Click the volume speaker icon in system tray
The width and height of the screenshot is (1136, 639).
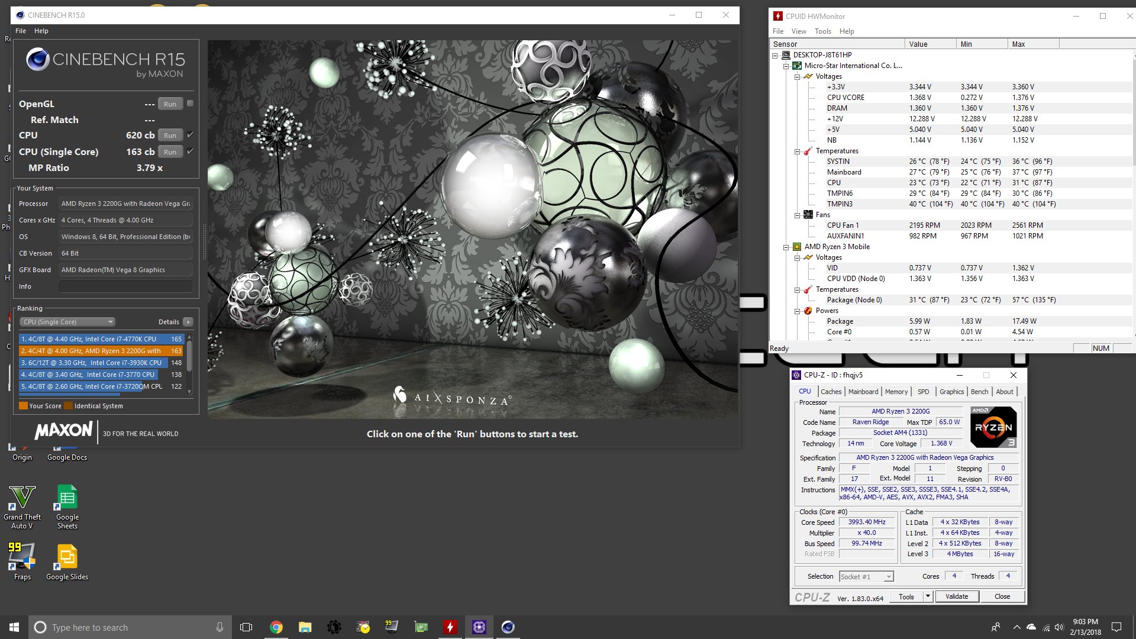coord(1059,627)
